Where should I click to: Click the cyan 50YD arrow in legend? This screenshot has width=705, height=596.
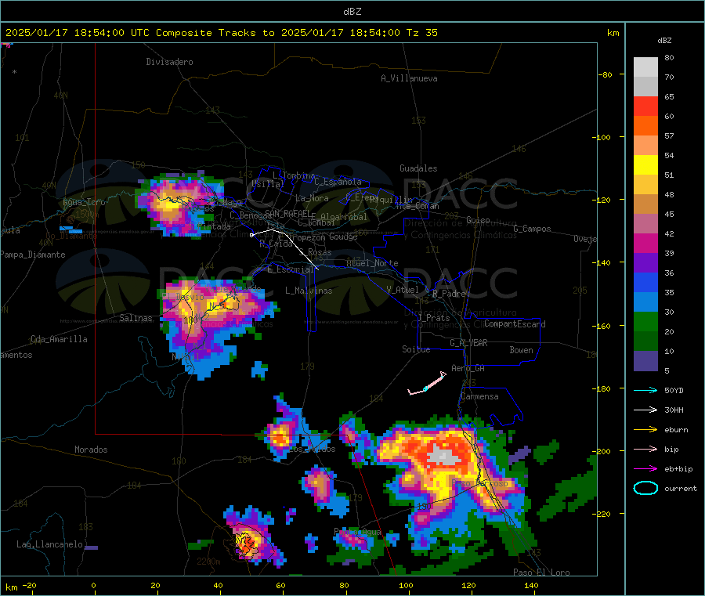(x=645, y=390)
